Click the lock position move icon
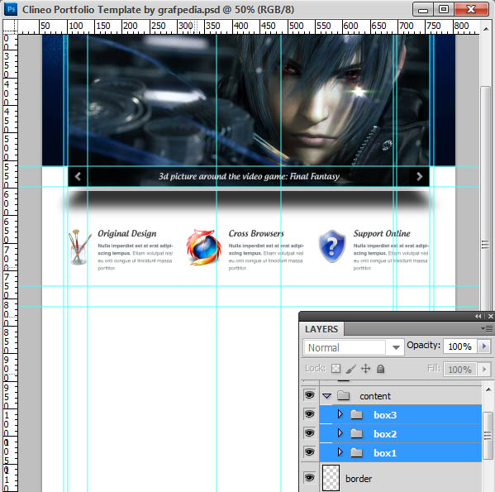495x492 pixels. tap(365, 369)
